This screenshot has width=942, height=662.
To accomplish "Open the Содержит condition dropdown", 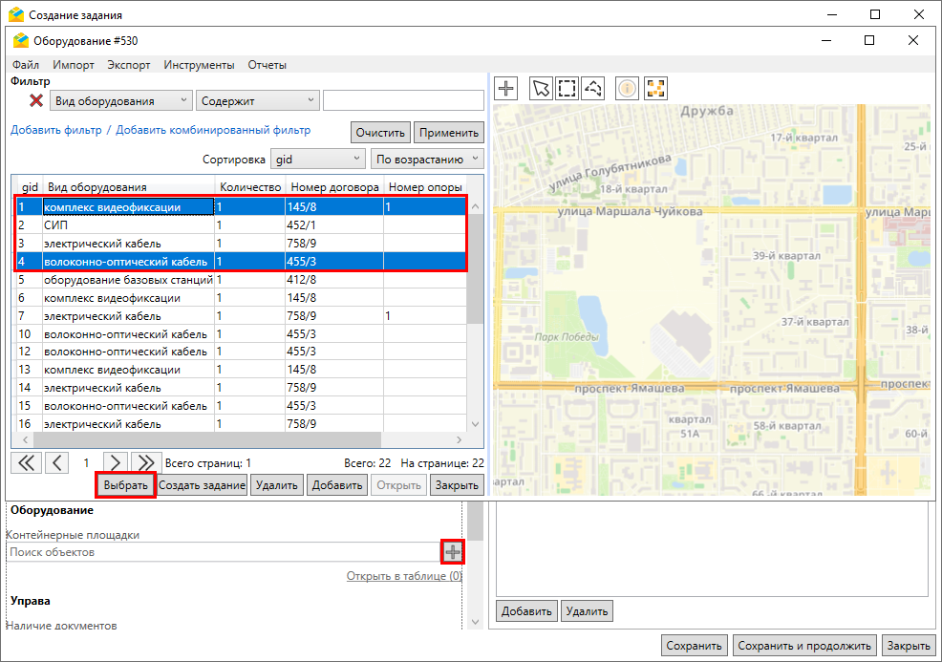I will pyautogui.click(x=257, y=101).
